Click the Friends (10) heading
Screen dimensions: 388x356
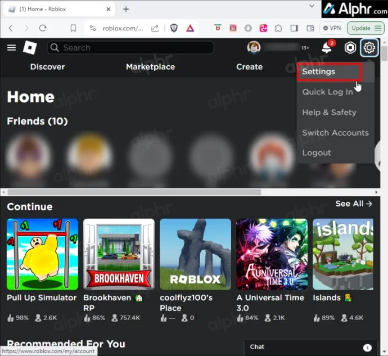point(37,121)
